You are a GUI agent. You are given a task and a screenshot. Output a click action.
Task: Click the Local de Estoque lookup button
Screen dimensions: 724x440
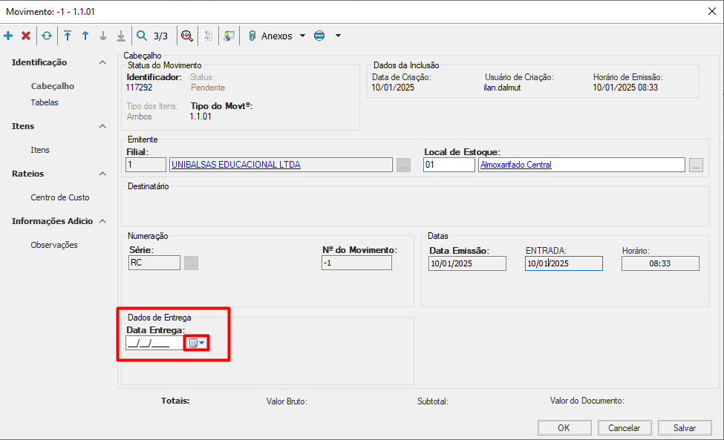(x=695, y=165)
